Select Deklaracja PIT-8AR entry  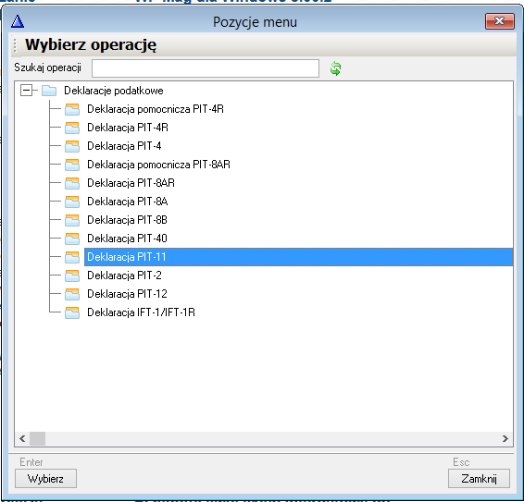tap(131, 183)
